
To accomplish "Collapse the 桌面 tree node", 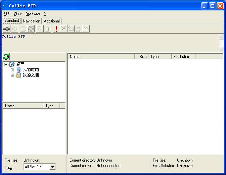I will pyautogui.click(x=6, y=64).
